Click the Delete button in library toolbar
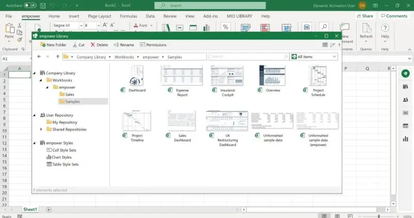Viewport: 414px width, 218px height. point(99,45)
